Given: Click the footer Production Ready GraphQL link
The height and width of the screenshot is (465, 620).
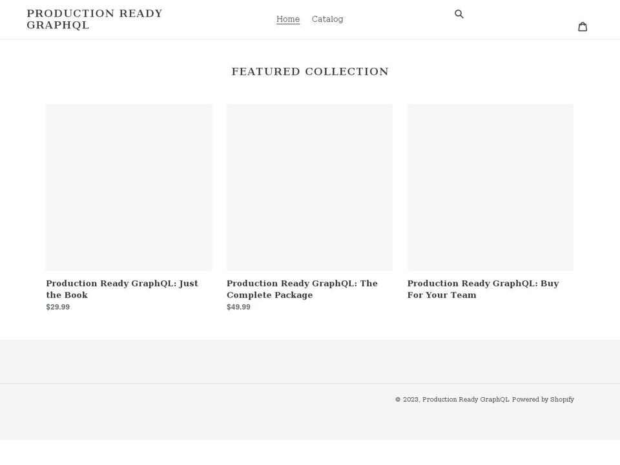Looking at the screenshot, I should (466, 399).
